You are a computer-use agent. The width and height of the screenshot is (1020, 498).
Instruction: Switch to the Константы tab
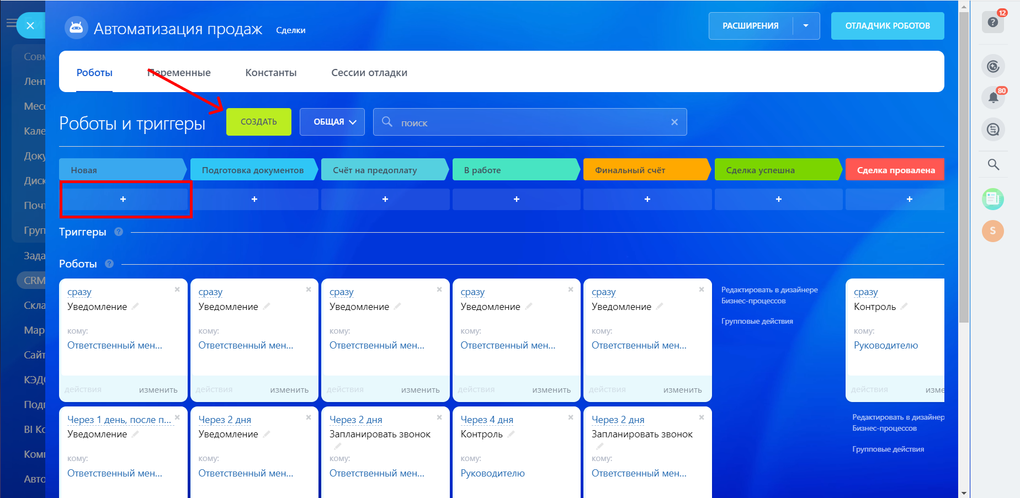click(x=271, y=73)
